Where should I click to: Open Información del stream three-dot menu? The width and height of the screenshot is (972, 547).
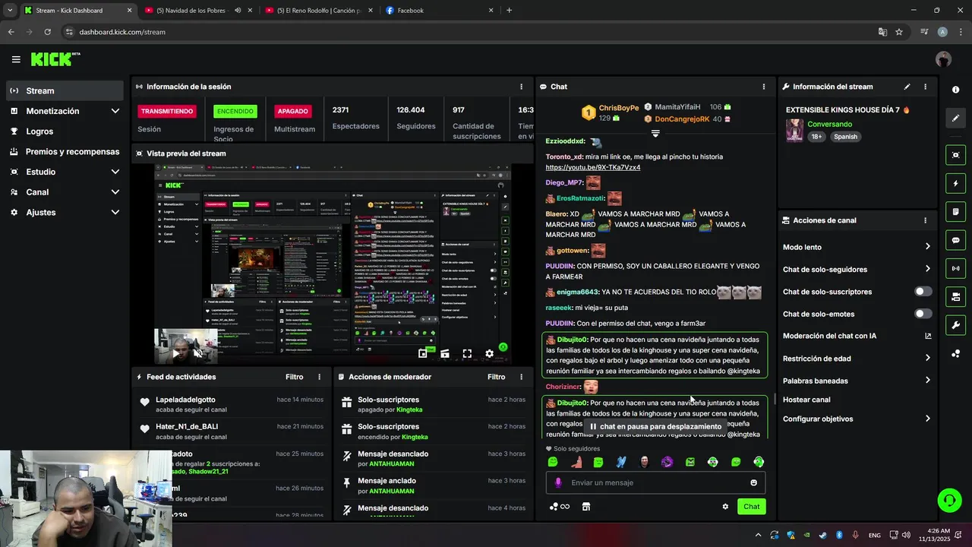point(925,87)
